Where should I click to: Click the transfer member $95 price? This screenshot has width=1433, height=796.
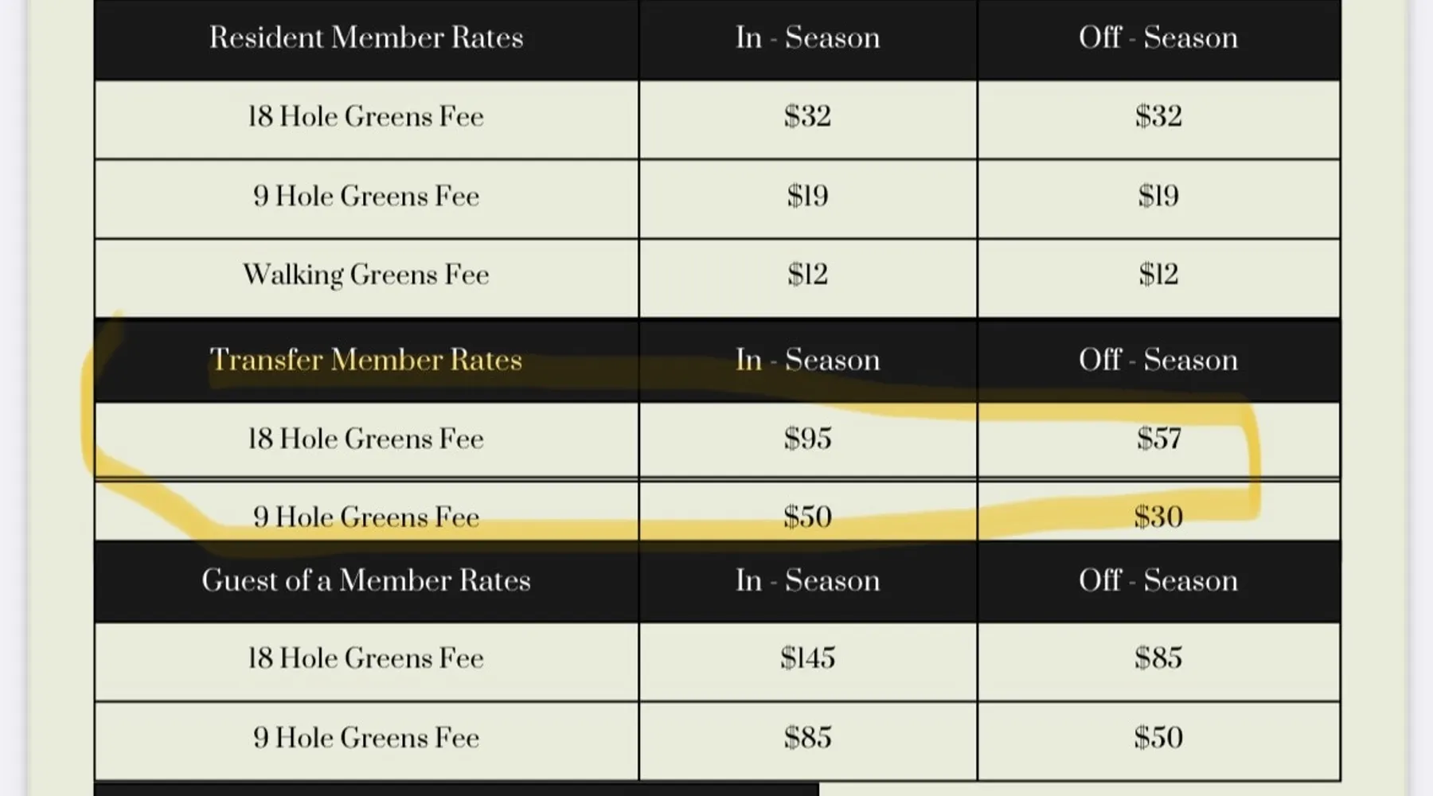(x=807, y=439)
